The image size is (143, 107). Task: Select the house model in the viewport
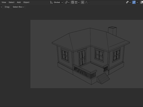click(91, 56)
